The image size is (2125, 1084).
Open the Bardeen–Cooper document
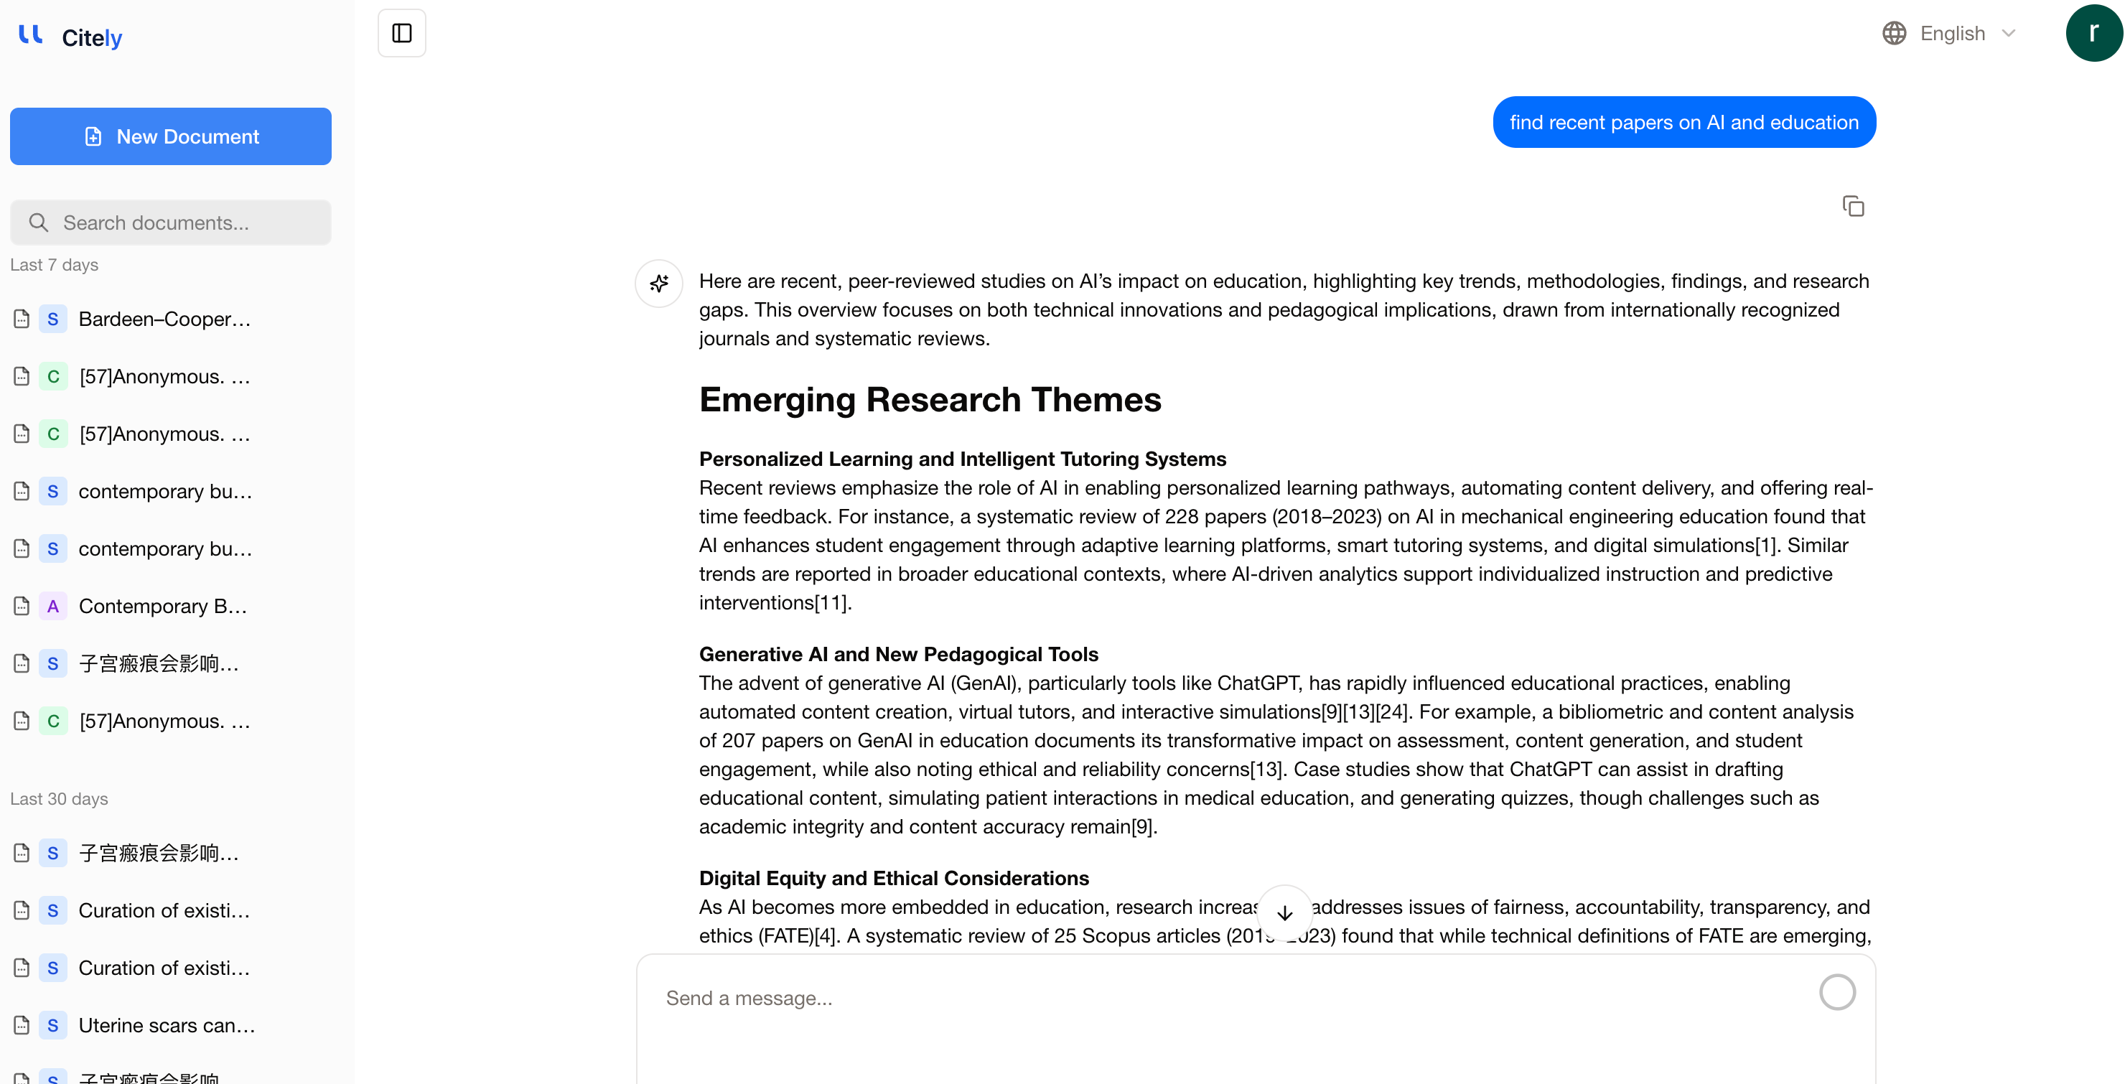[x=164, y=319]
